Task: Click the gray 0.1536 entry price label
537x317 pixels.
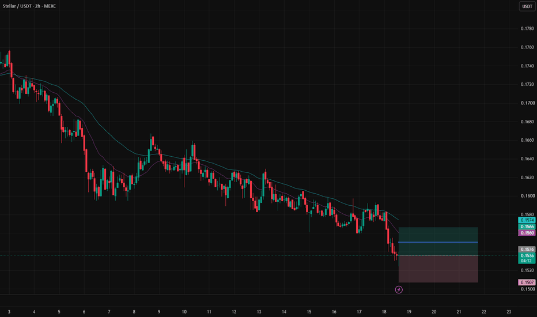Action: 527,250
